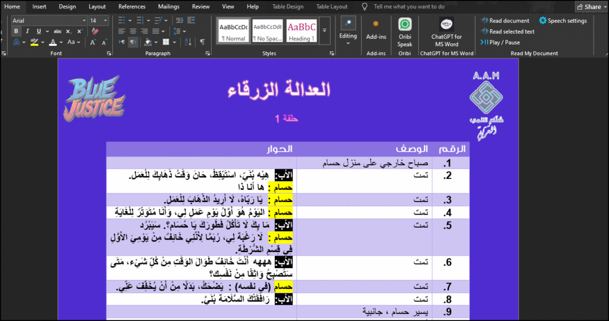Toggle Subscript formatting
This screenshot has height=321, width=609.
(x=68, y=31)
